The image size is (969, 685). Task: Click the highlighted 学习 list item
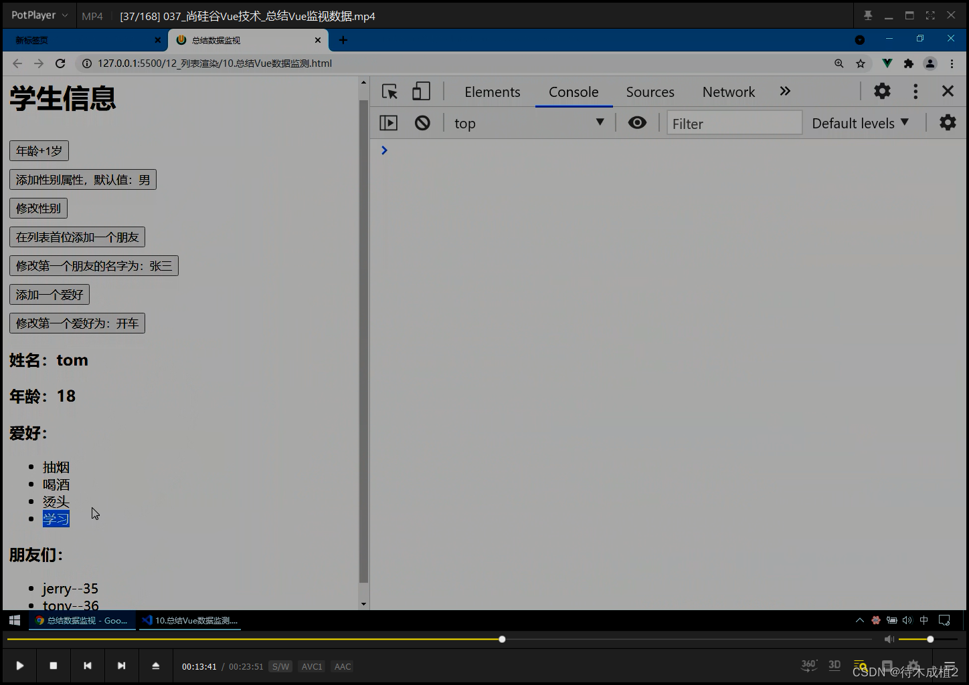pos(56,519)
